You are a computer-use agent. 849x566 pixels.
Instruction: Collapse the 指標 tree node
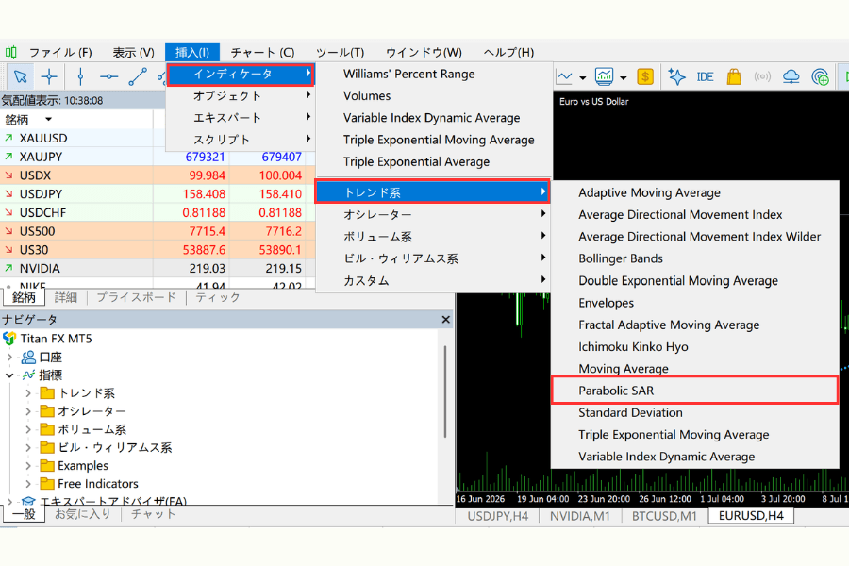click(x=9, y=375)
